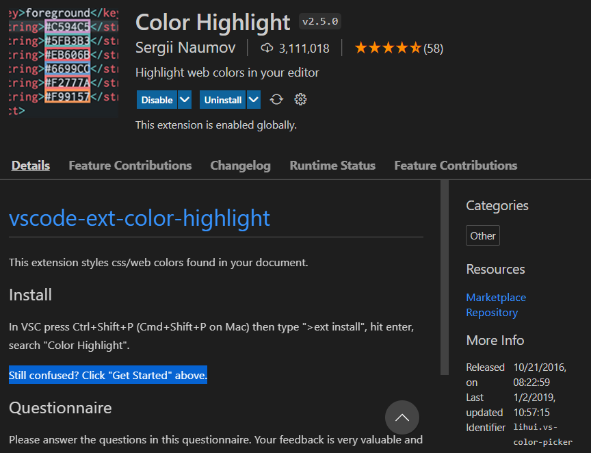Click the downloads count cloud icon

pyautogui.click(x=266, y=47)
